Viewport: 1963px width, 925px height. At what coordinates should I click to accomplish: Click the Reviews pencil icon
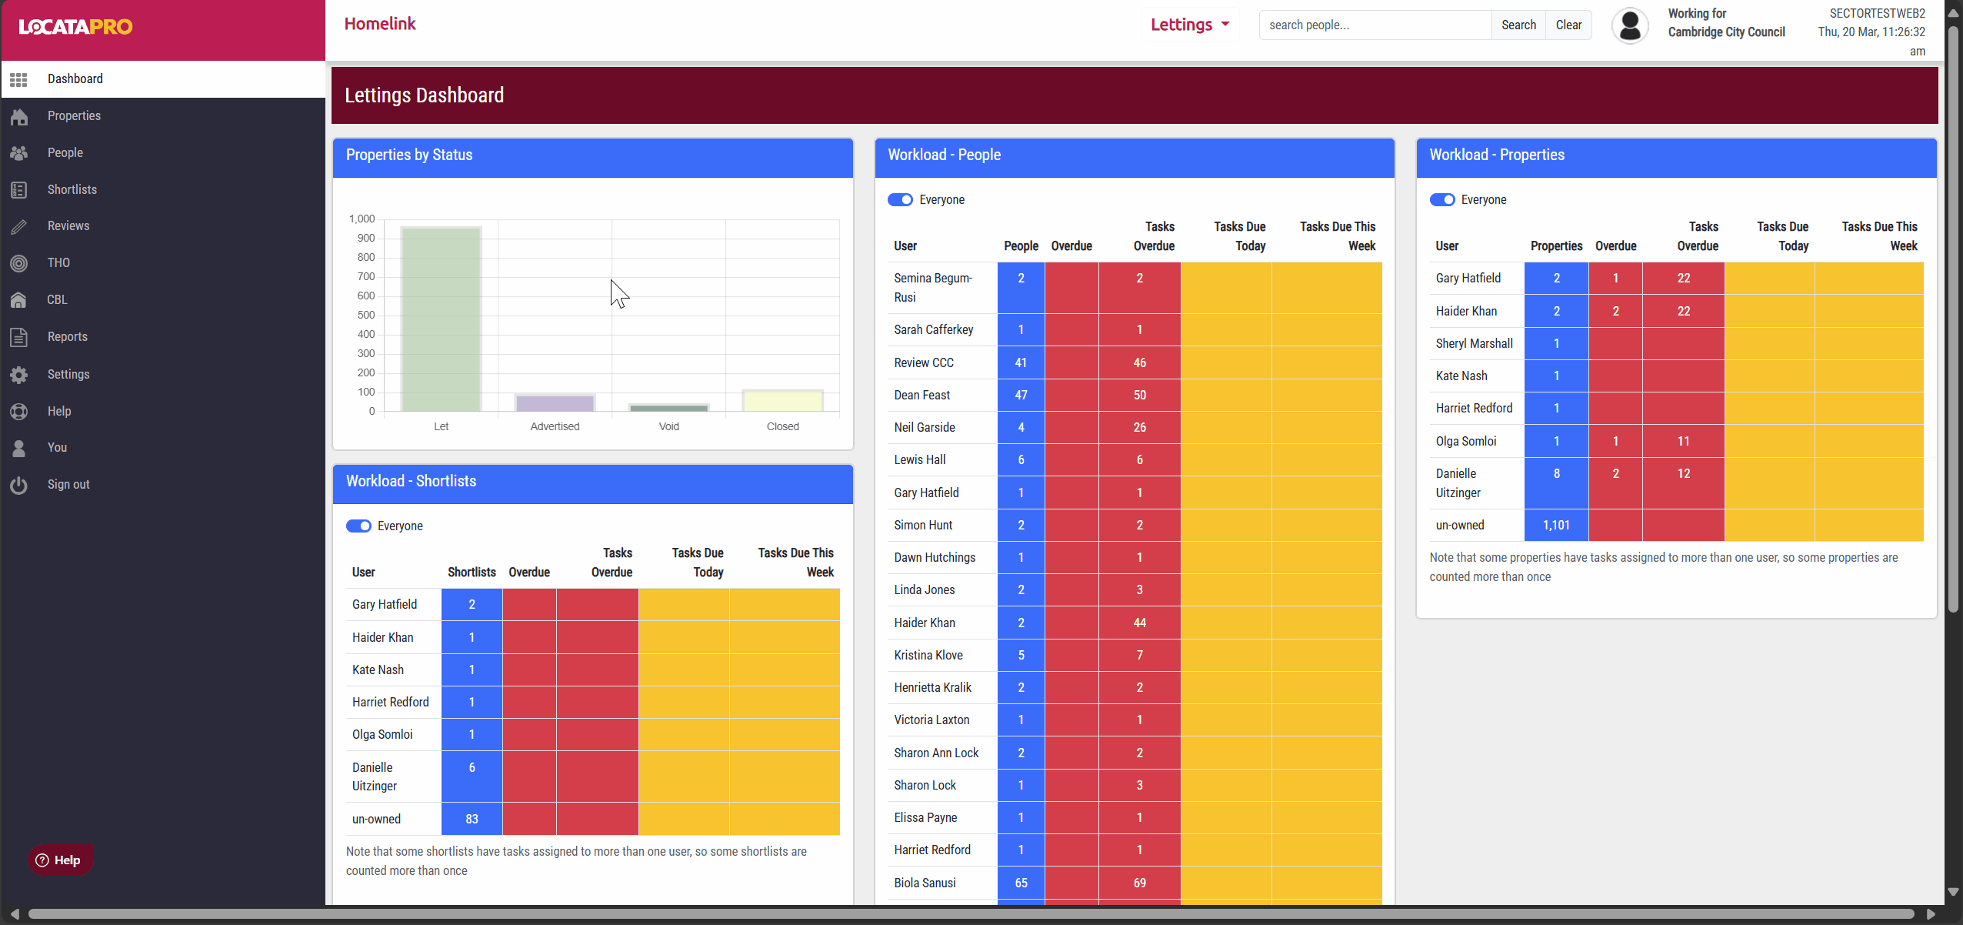point(19,226)
